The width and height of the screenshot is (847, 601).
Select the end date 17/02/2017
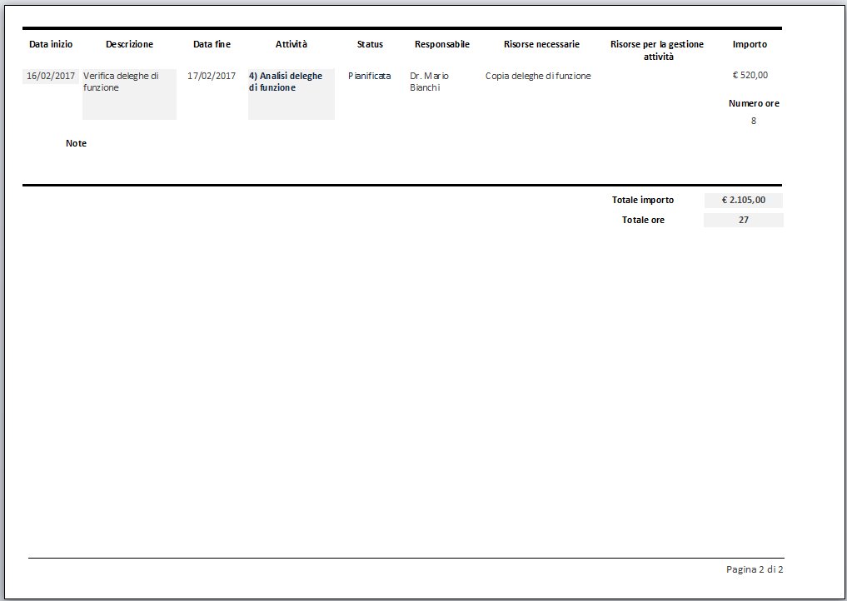[x=212, y=76]
